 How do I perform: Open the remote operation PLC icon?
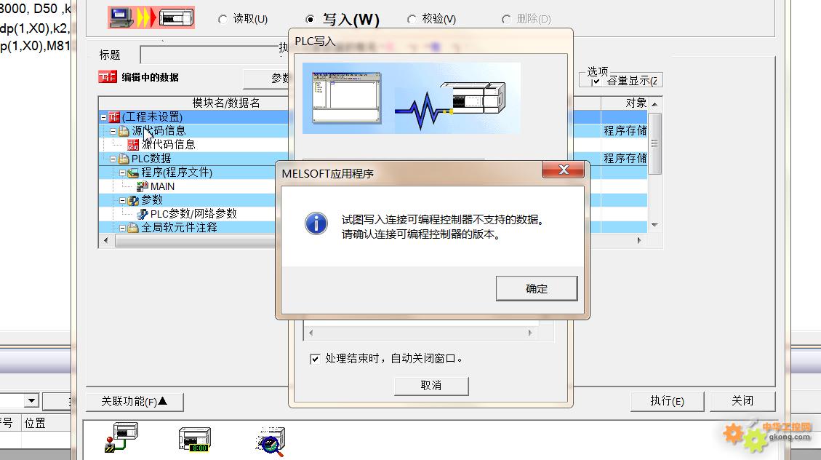121,437
